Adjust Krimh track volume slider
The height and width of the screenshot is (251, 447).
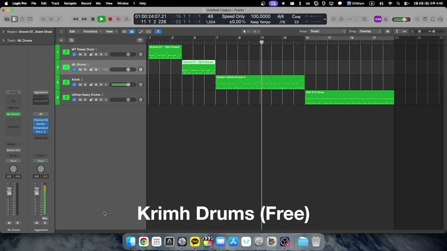point(123,85)
